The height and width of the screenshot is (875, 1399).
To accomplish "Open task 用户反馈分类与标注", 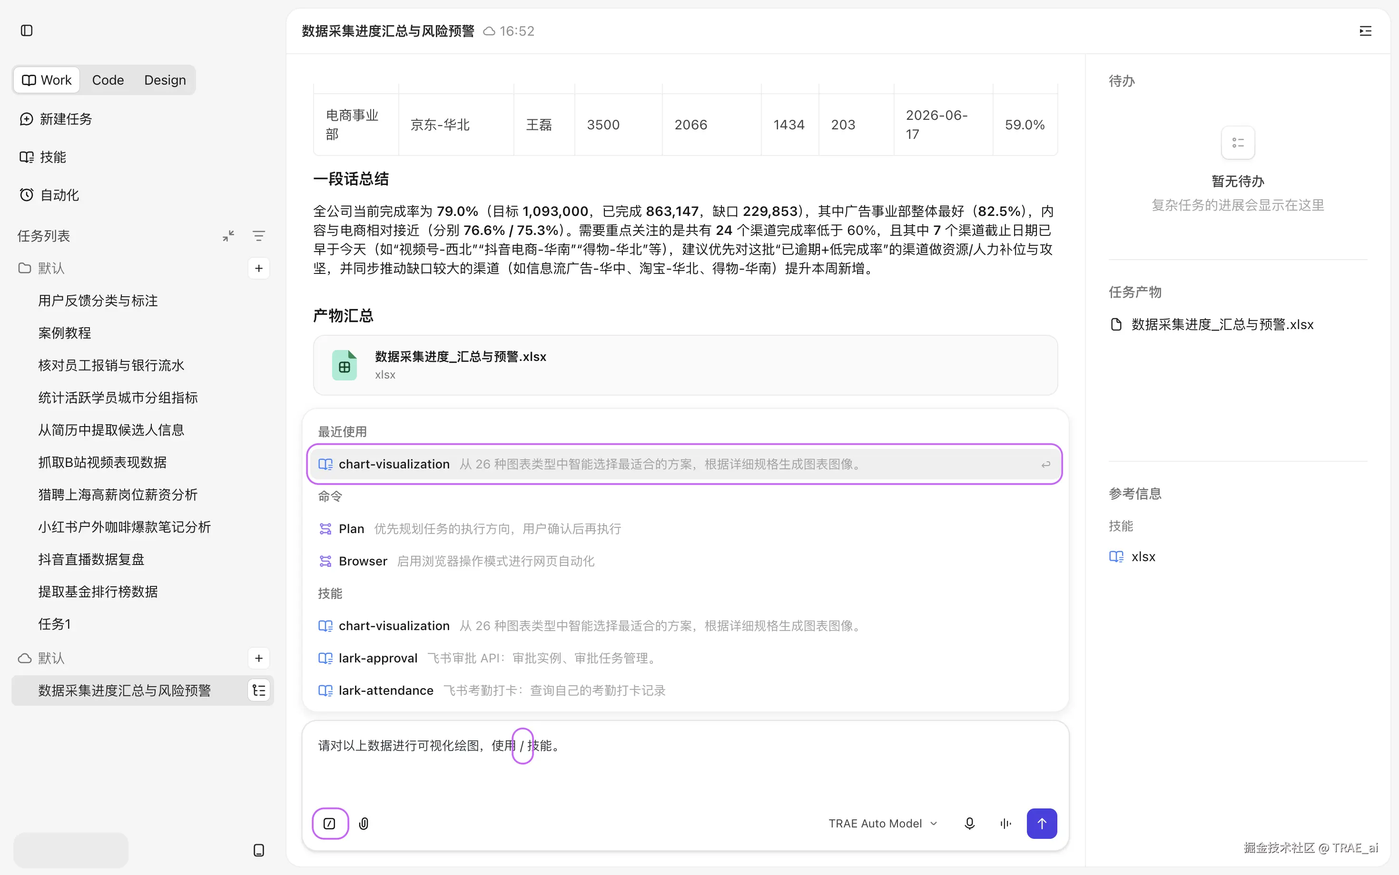I will coord(98,301).
